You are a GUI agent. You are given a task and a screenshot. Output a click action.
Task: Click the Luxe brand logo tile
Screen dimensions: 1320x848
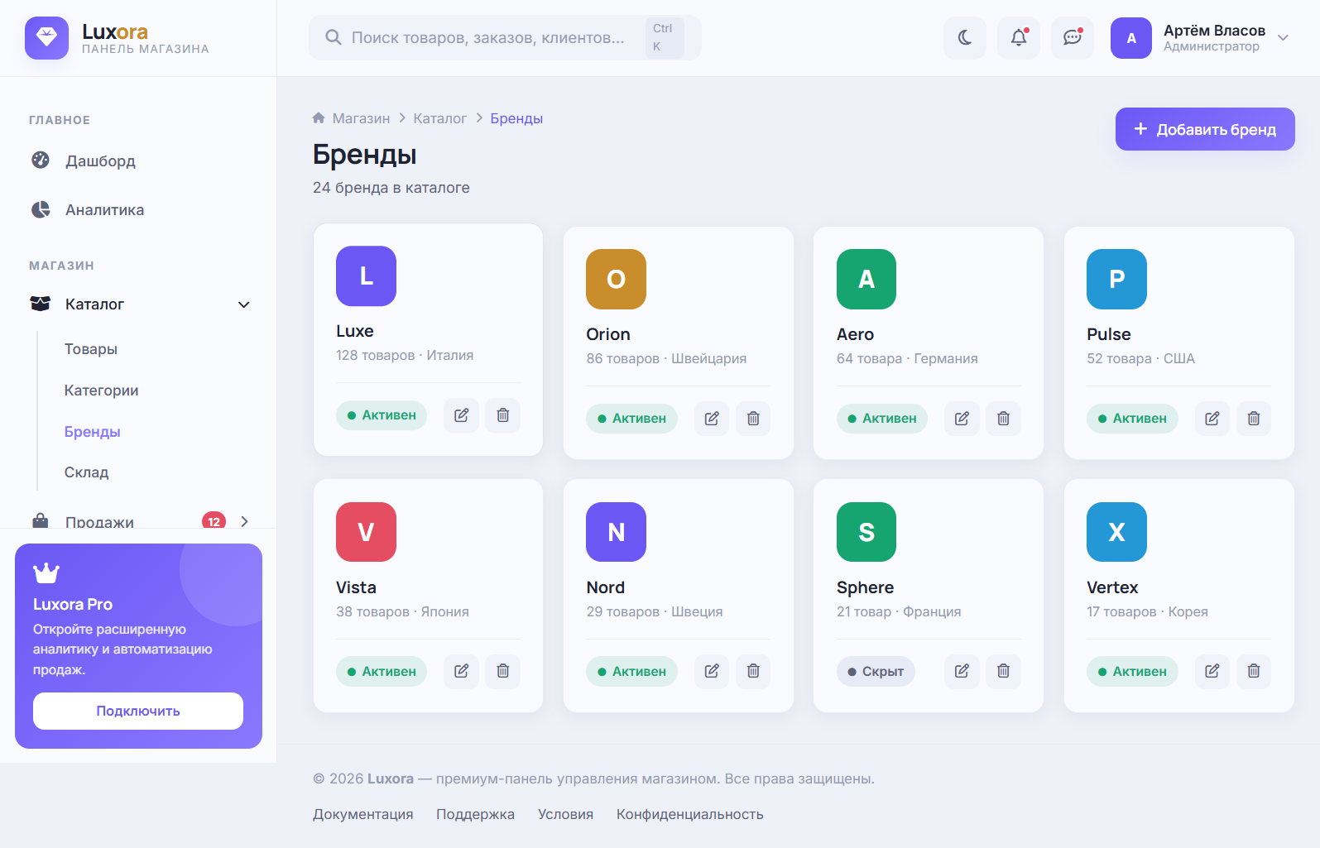pyautogui.click(x=366, y=276)
